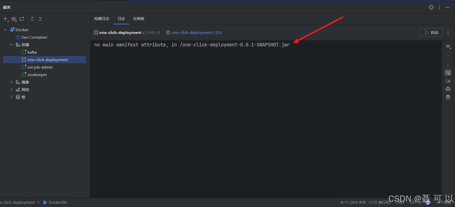Switch to the 仪表板 dashboard tab
This screenshot has width=455, height=207.
[139, 19]
